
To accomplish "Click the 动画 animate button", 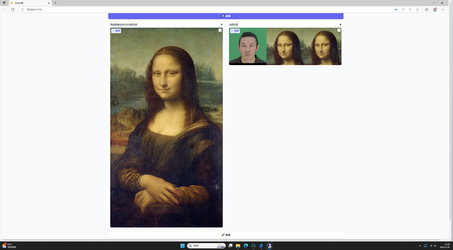I will pos(226,16).
